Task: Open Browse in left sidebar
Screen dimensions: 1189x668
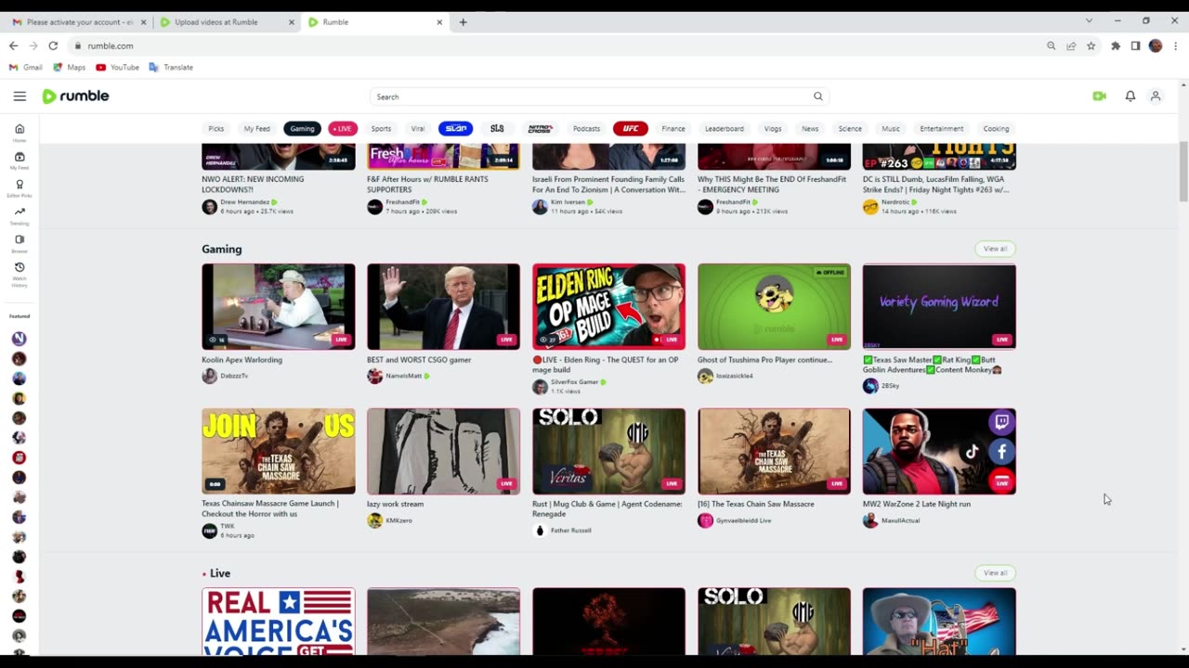Action: coord(20,243)
